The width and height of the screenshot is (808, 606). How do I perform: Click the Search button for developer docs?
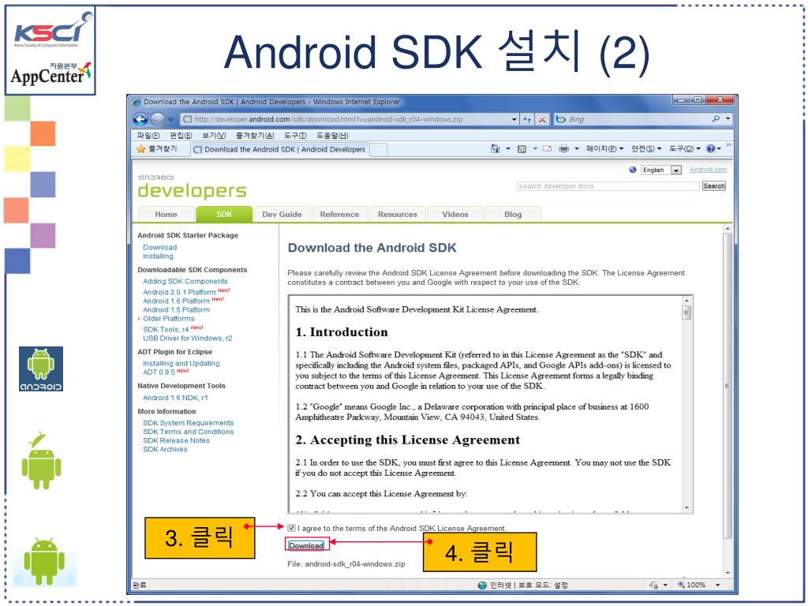pyautogui.click(x=713, y=186)
